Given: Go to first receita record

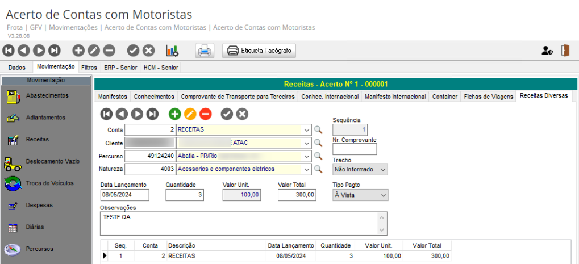Looking at the screenshot, I should point(106,114).
